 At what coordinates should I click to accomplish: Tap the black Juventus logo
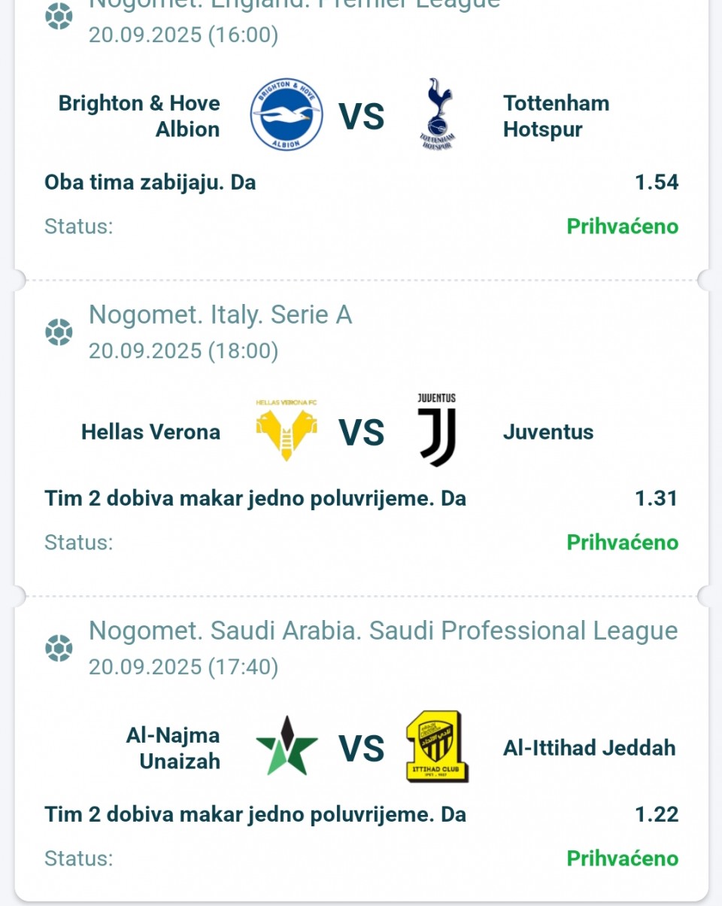437,430
